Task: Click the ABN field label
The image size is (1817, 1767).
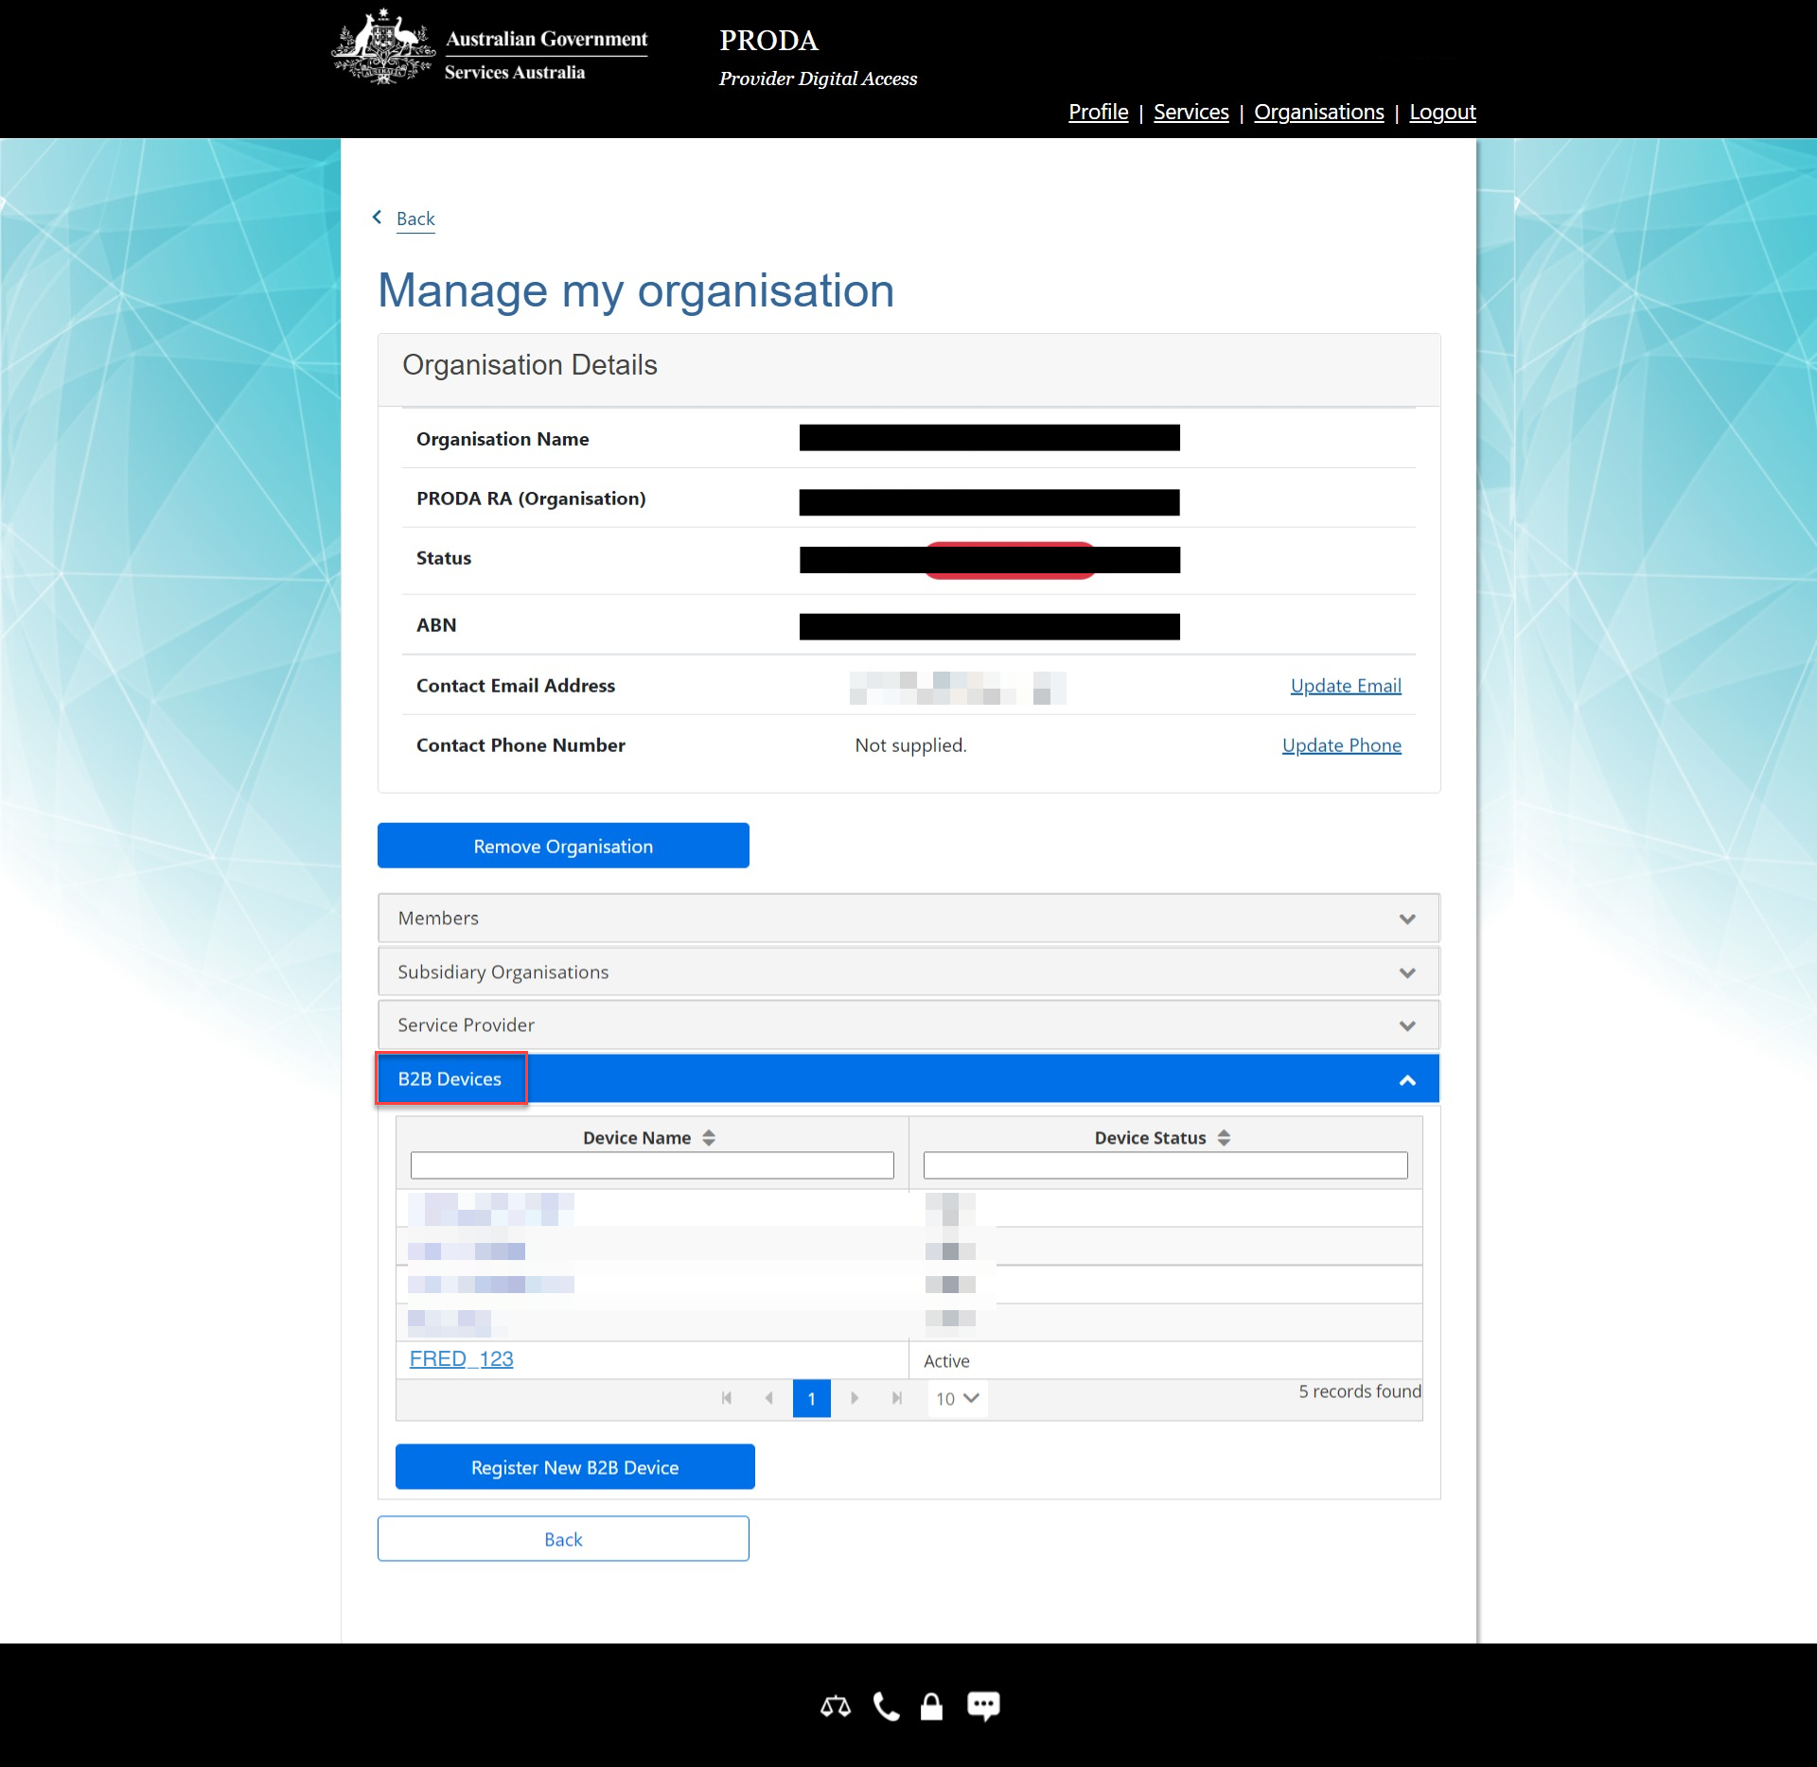Action: (436, 625)
